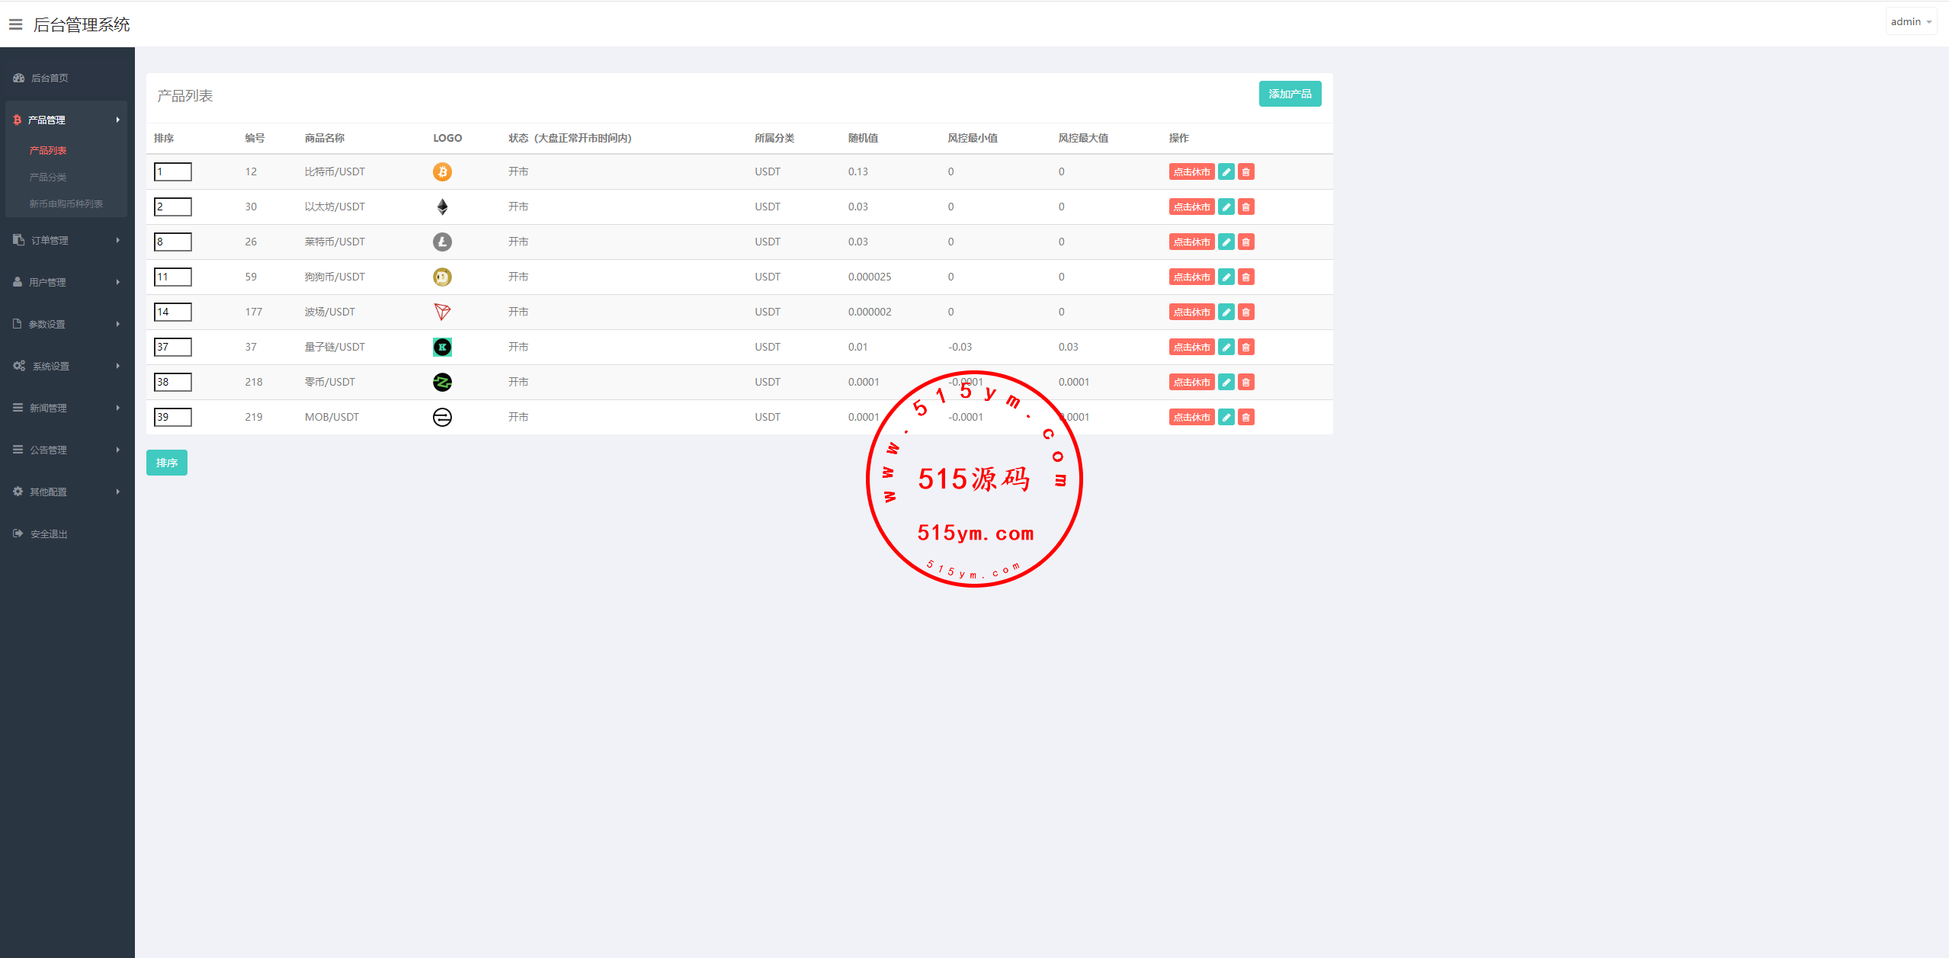Viewport: 1949px width, 958px height.
Task: Click delete trash icon for 莱特币/USDT row
Action: pyautogui.click(x=1245, y=242)
